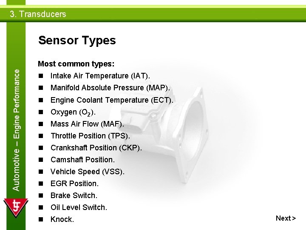Click the bullet beside Oxygen (O2)
Screen dimensions: 306x230
[x=41, y=112]
